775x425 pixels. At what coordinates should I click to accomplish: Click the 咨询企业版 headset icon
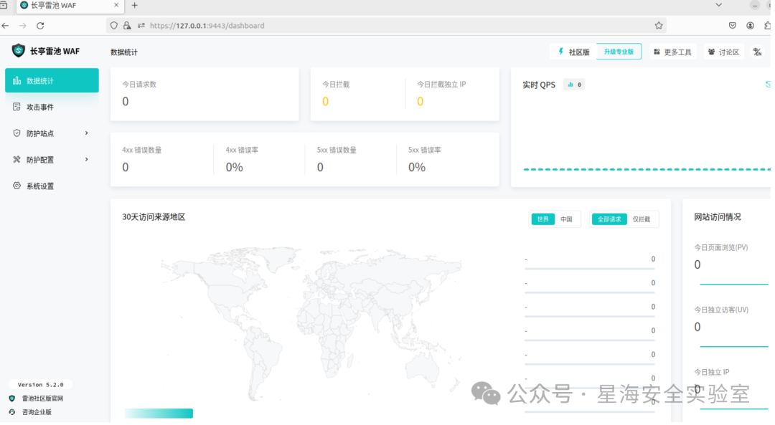12,411
